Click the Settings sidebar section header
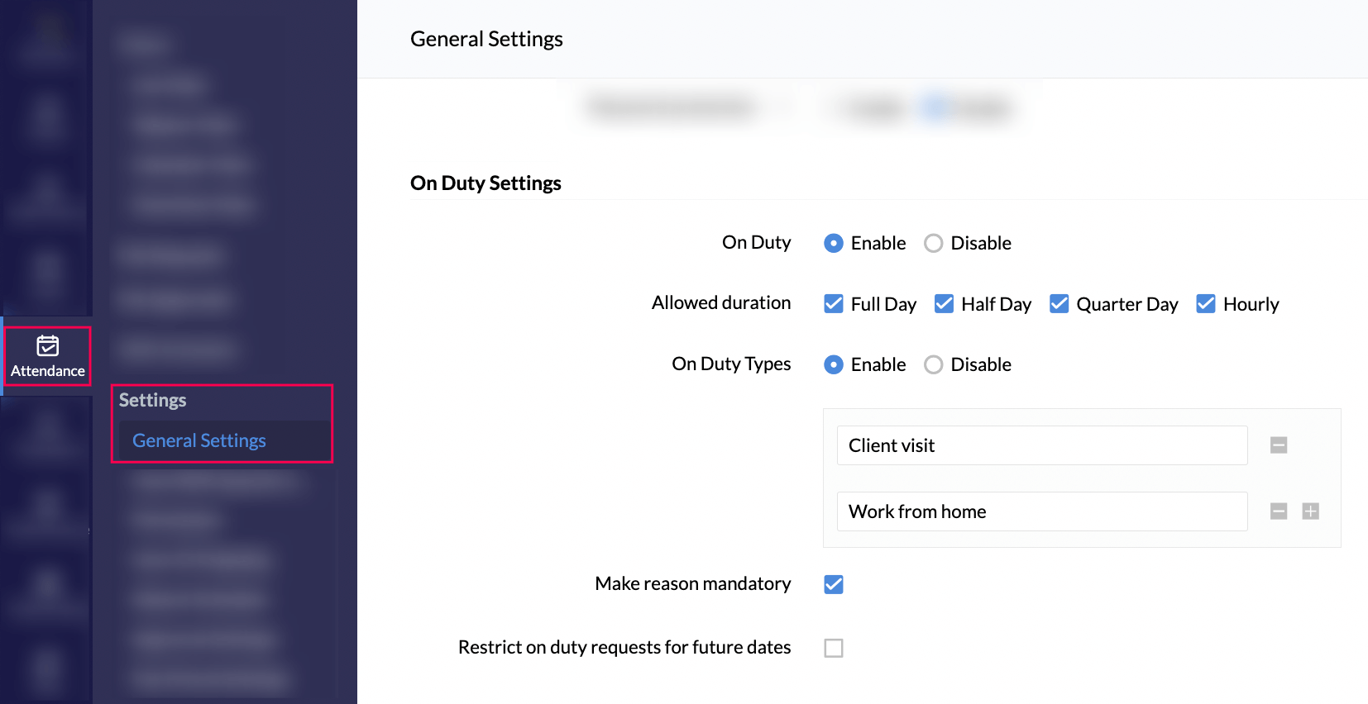The height and width of the screenshot is (704, 1368). point(153,400)
